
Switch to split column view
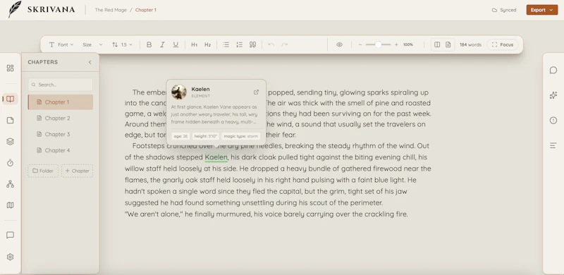[x=437, y=44]
